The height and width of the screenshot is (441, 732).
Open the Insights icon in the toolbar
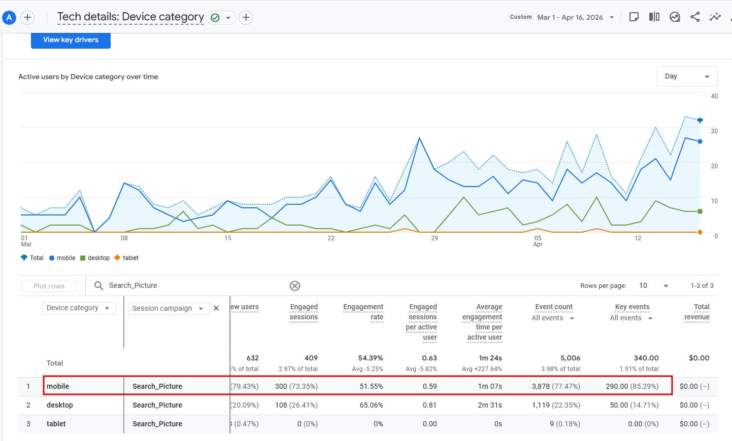(x=675, y=17)
